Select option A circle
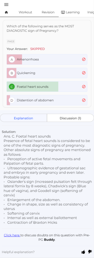 tap(12, 59)
